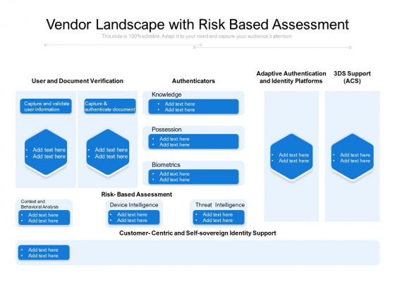
Task: Select the 'User and Document Verification' heading
Action: click(78, 81)
